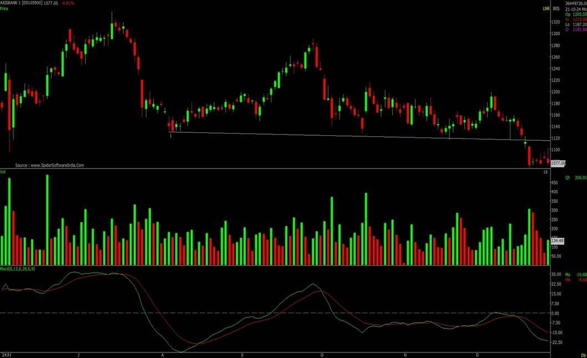Open the Macd(E,12,E,26,E,9) indicator settings label
The image size is (587, 358).
coord(18,269)
